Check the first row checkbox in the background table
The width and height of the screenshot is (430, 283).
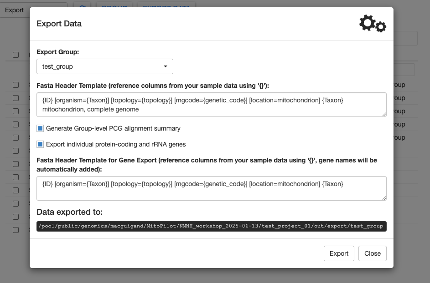16,85
